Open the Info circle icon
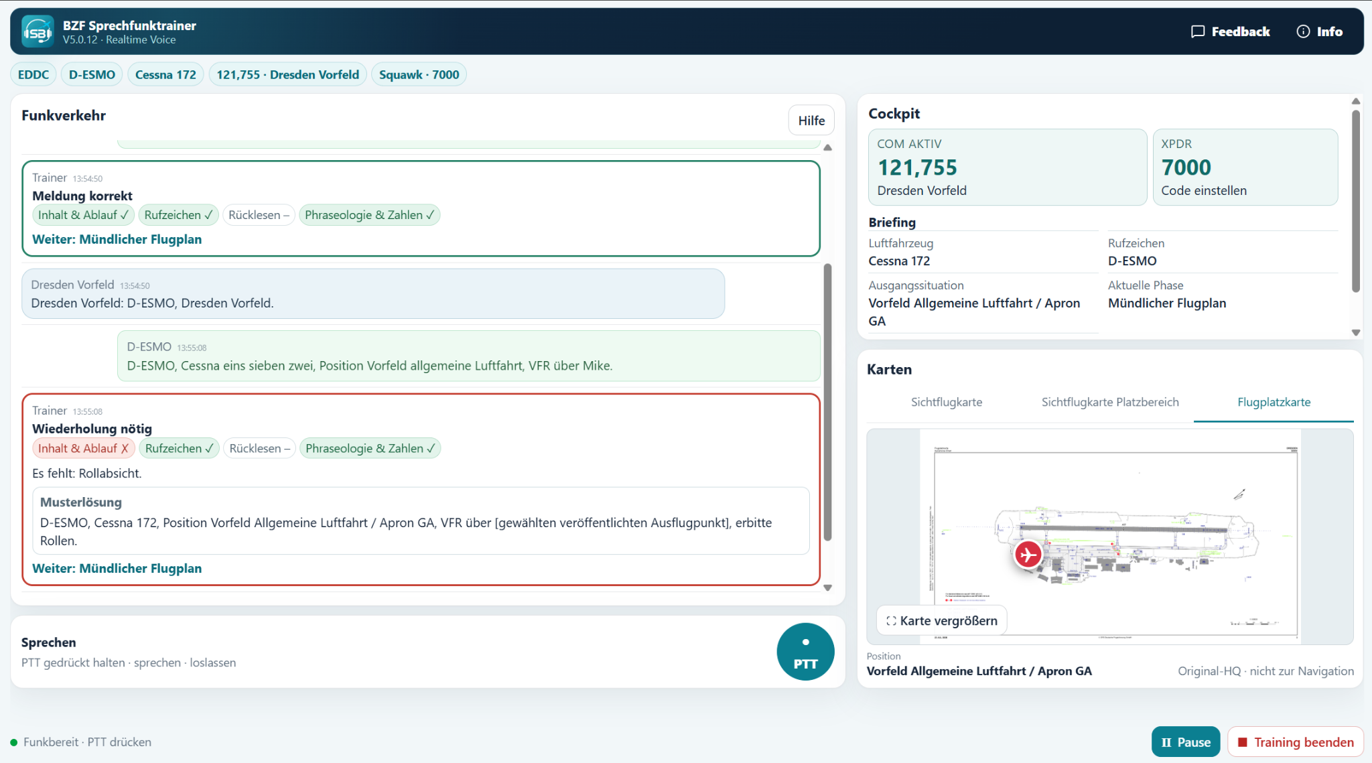 click(x=1303, y=31)
